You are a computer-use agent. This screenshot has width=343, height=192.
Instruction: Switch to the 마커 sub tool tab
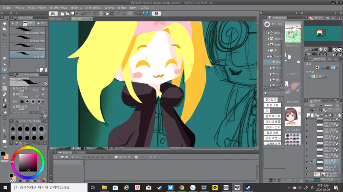(42, 23)
